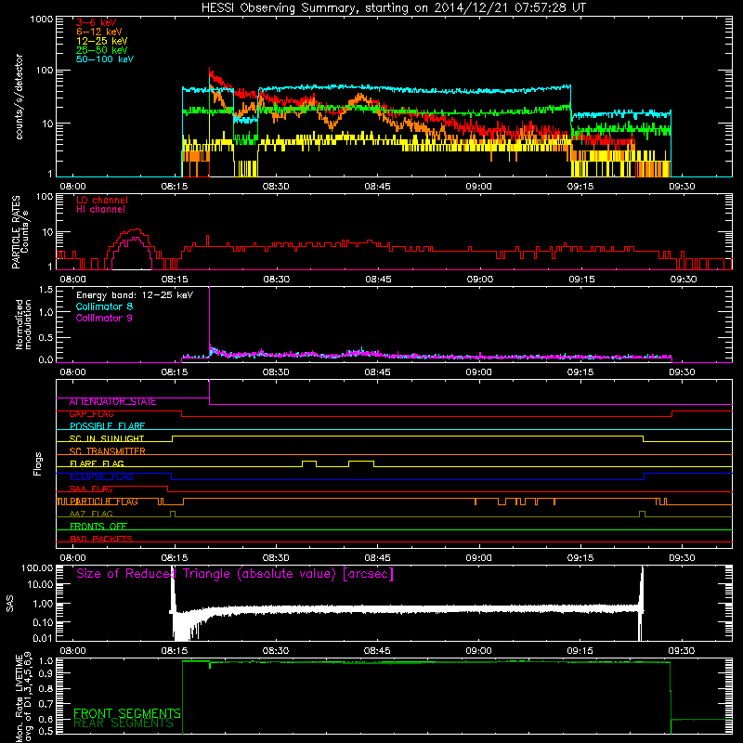Click the LO channel legend label
The width and height of the screenshot is (743, 743).
coord(102,200)
